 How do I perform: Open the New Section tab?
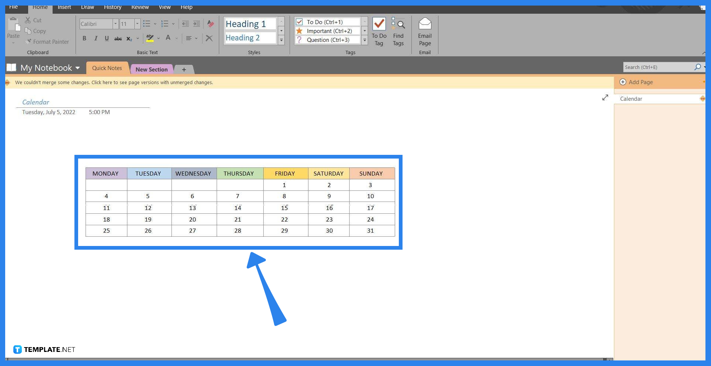tap(151, 69)
